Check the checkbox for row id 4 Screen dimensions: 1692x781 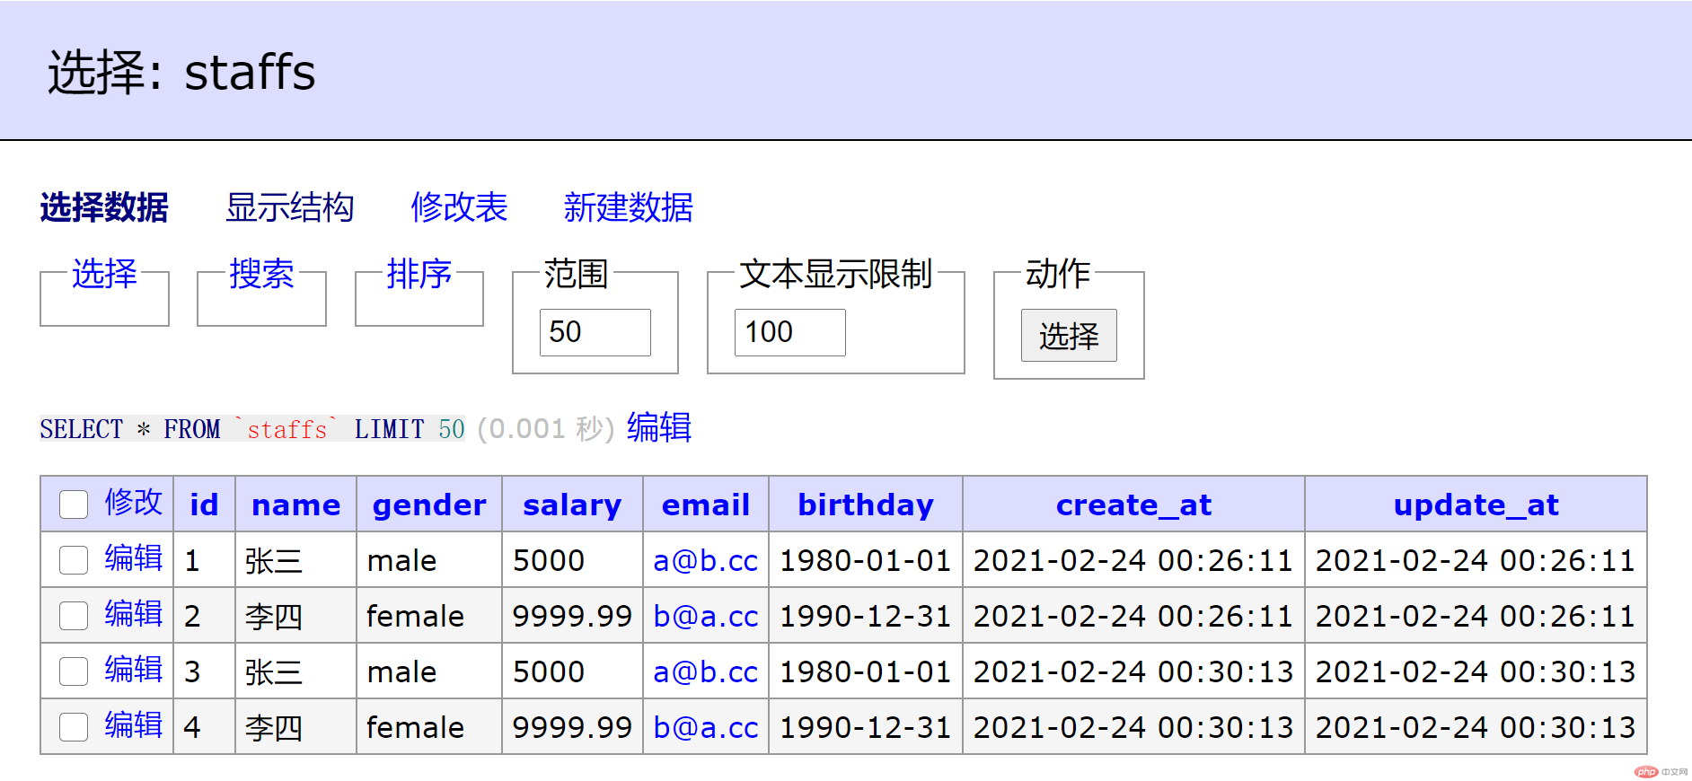click(x=74, y=727)
